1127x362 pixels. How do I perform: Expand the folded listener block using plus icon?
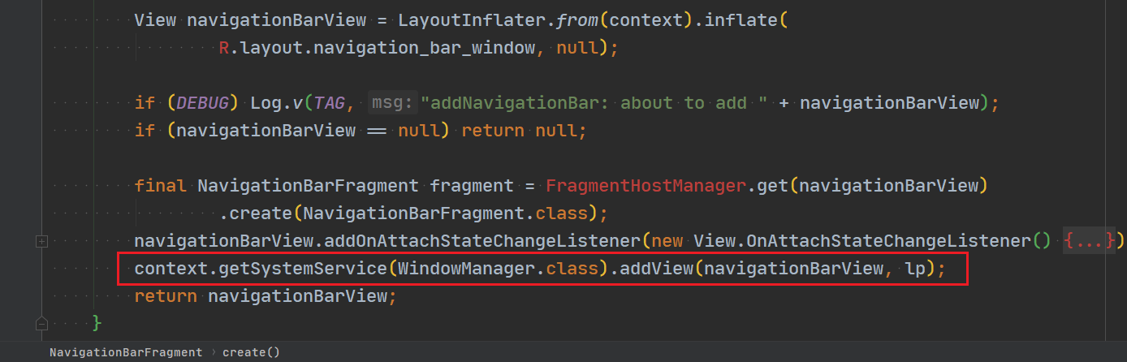click(x=42, y=241)
